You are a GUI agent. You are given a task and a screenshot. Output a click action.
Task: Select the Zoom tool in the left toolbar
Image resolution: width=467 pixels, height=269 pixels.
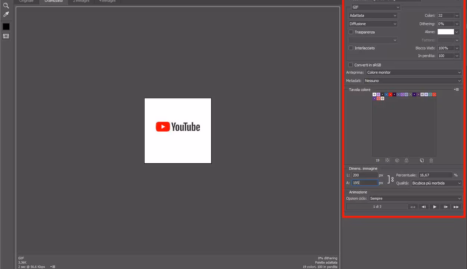(x=6, y=6)
